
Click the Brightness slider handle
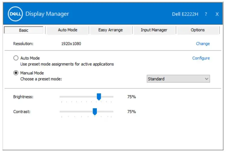coord(99,97)
